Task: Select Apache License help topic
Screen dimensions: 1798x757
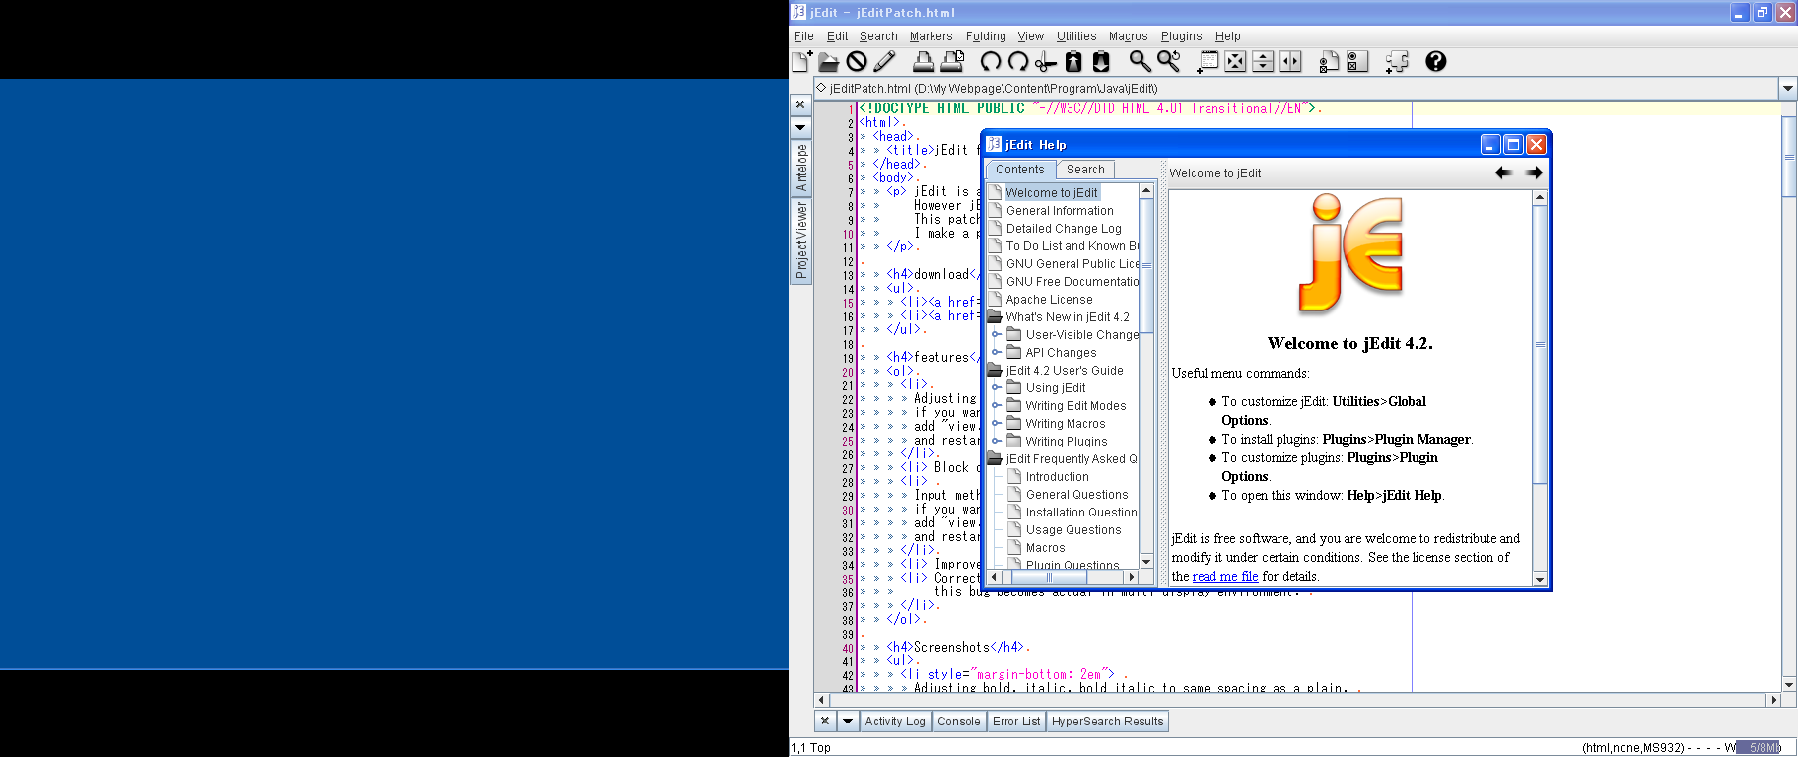Action: tap(1049, 300)
